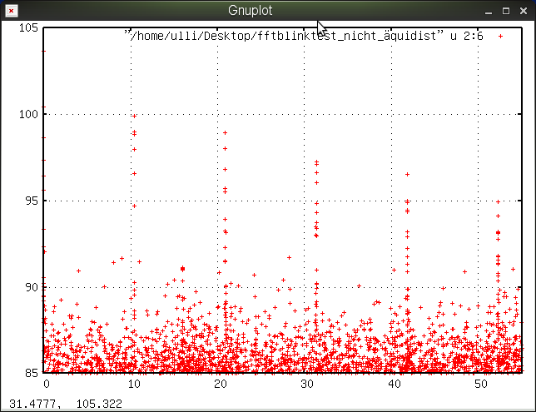Image resolution: width=536 pixels, height=412 pixels.
Task: Click the red plus legend sample marker
Action: coord(500,36)
